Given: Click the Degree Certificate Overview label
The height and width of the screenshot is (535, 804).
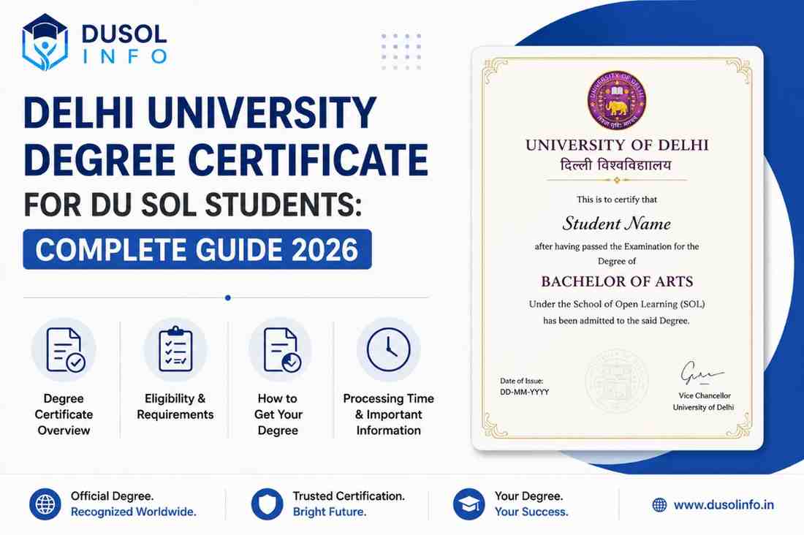Looking at the screenshot, I should 64,414.
